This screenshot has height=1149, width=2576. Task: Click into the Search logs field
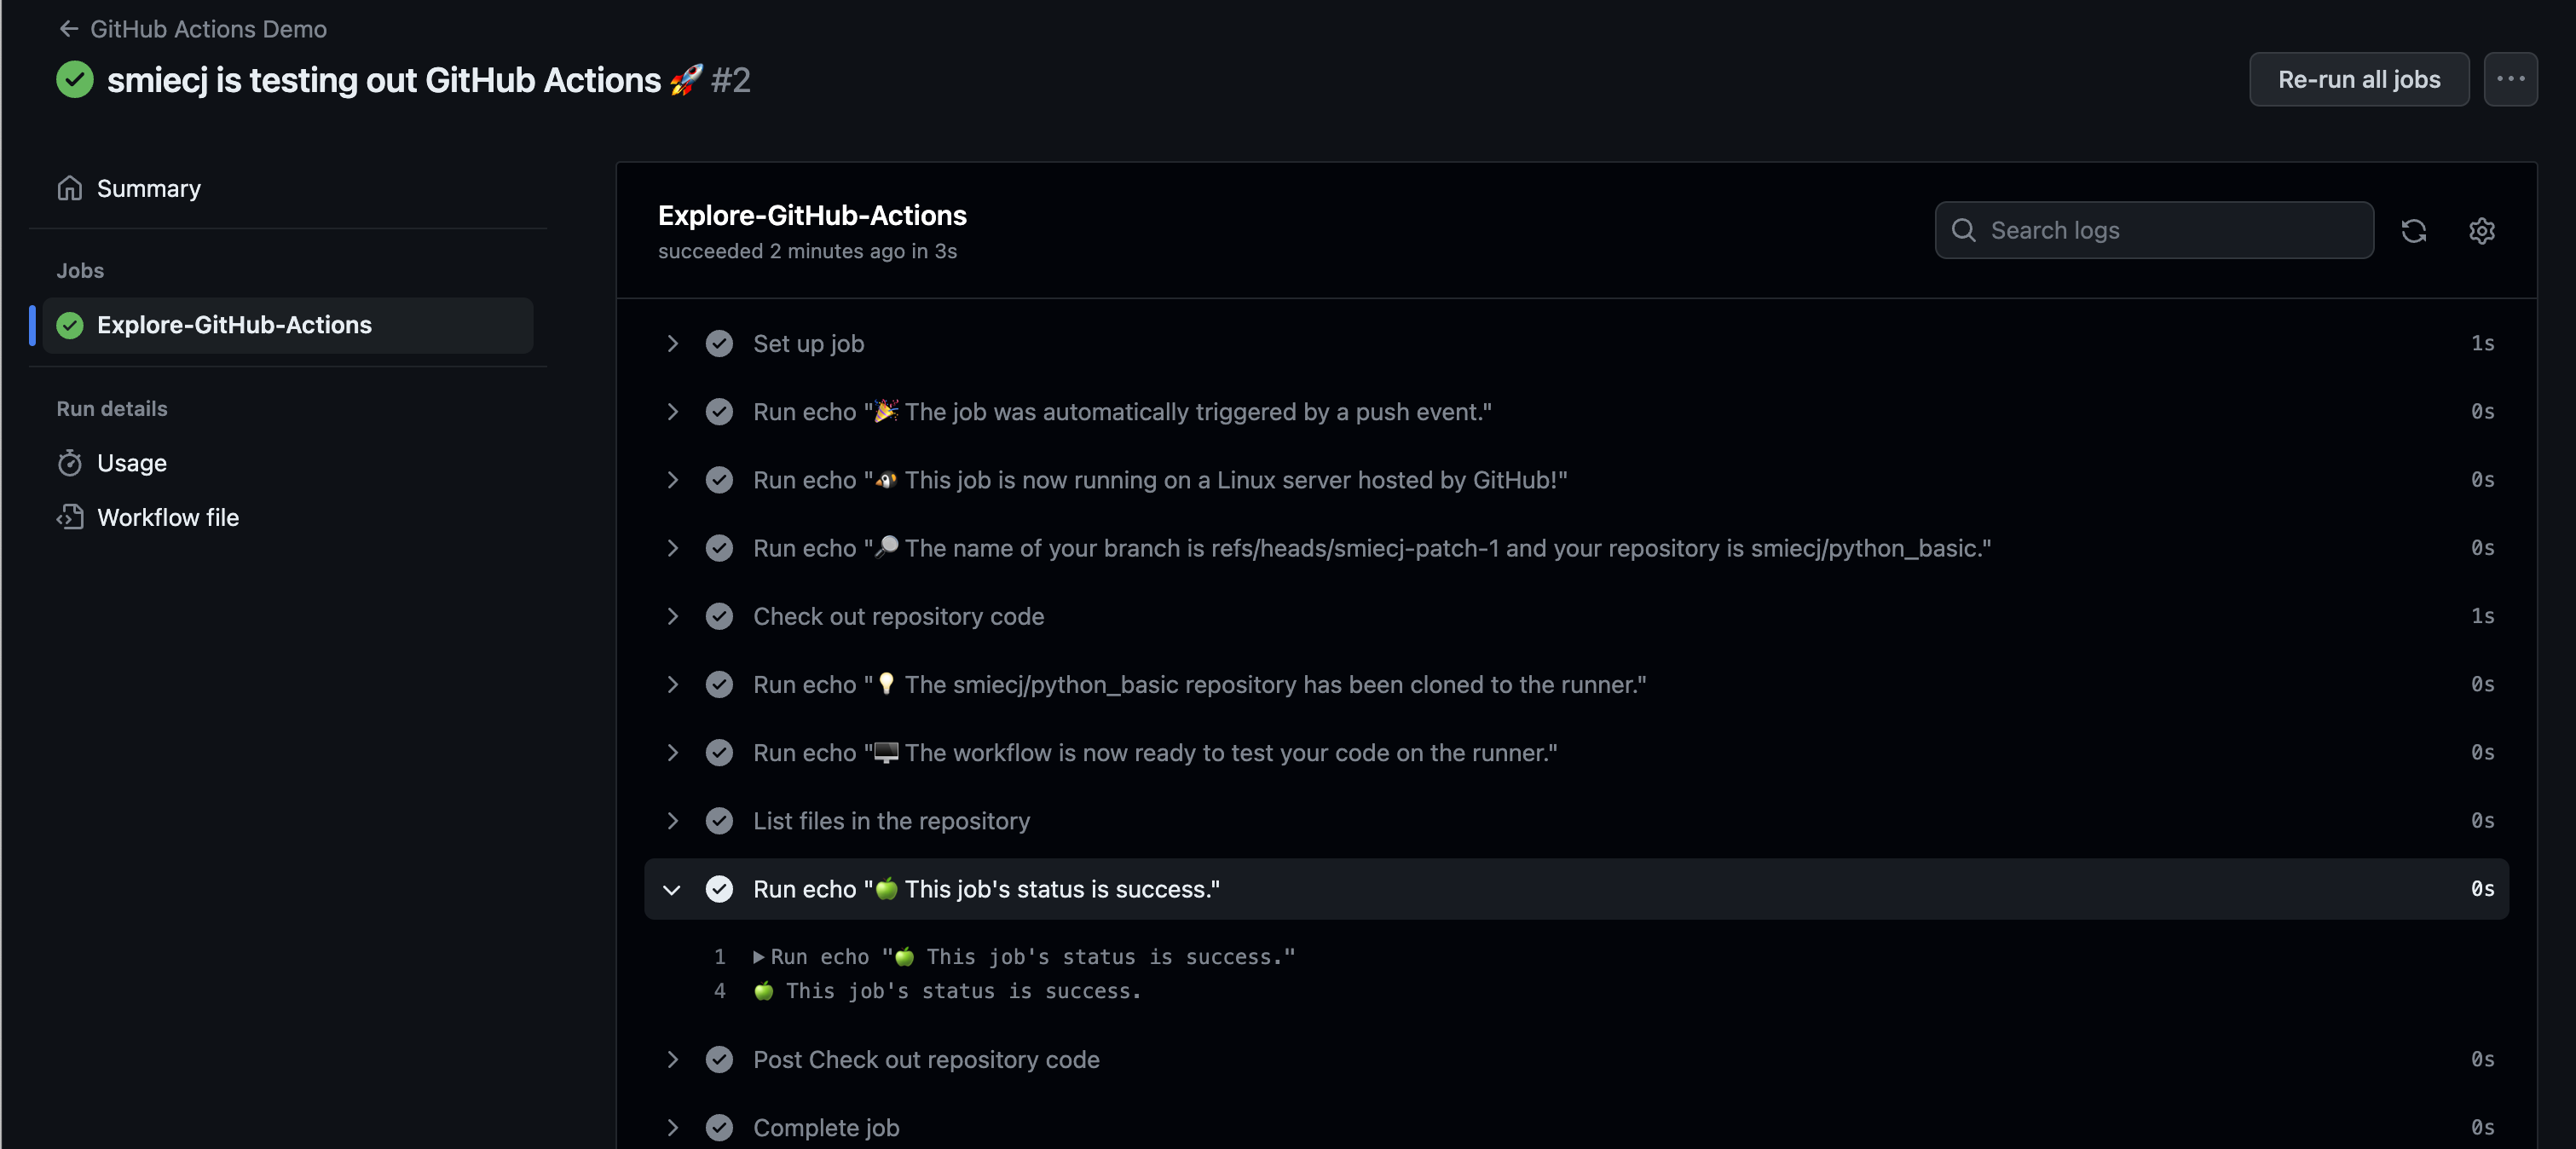click(2170, 231)
